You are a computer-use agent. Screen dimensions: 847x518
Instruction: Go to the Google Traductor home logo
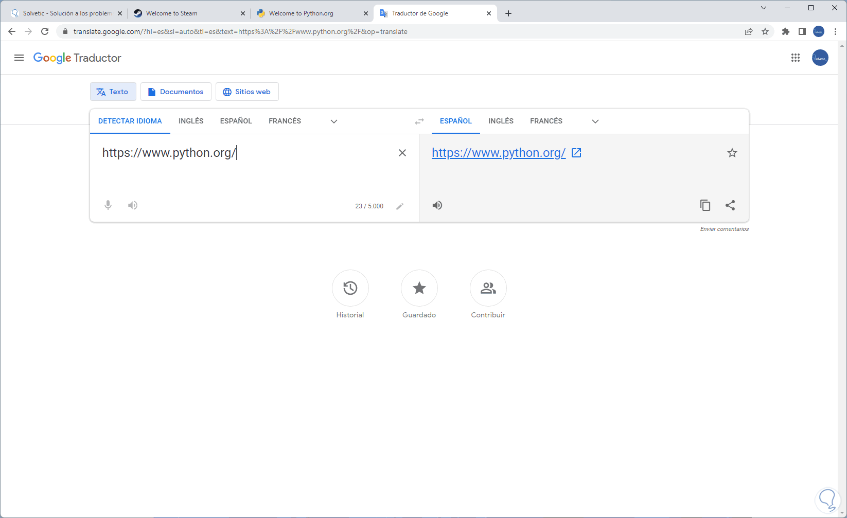pyautogui.click(x=77, y=58)
